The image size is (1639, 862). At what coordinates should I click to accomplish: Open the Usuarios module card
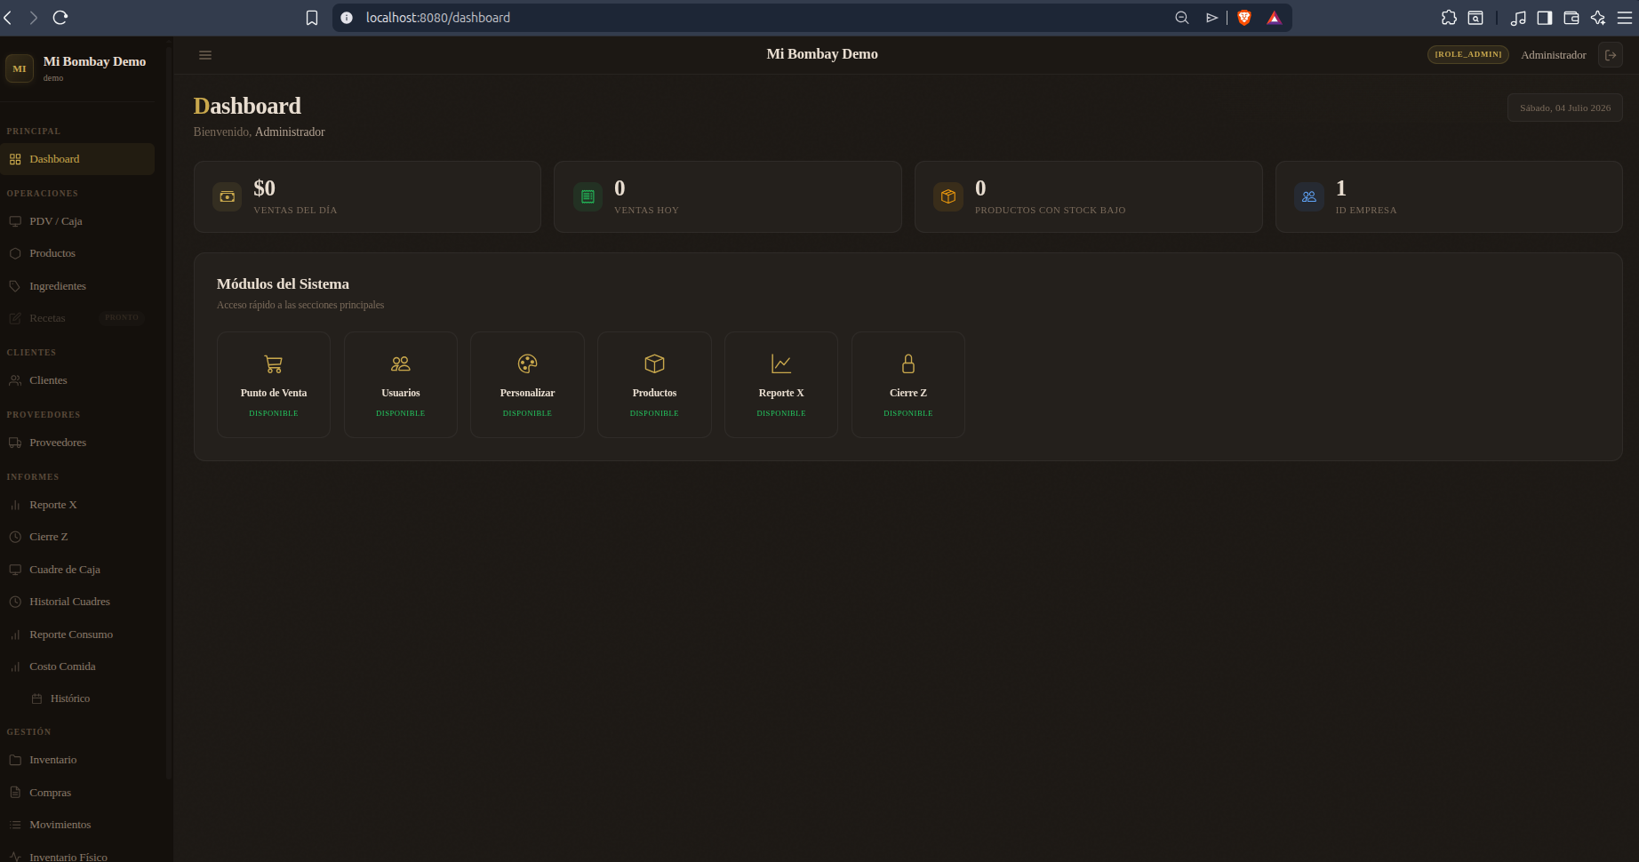click(x=401, y=385)
